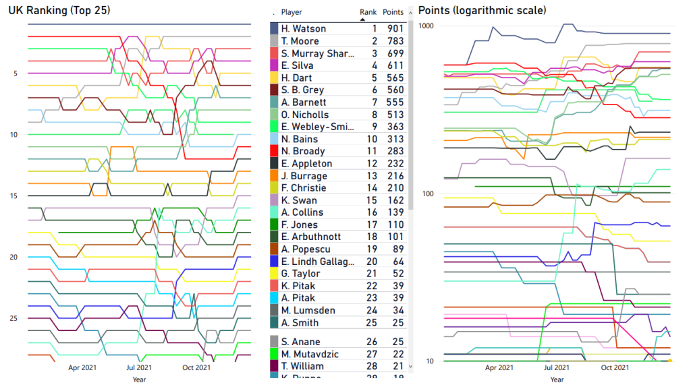The image size is (691, 389).
Task: Click the red swatch next to N. Broady
Action: tap(274, 152)
